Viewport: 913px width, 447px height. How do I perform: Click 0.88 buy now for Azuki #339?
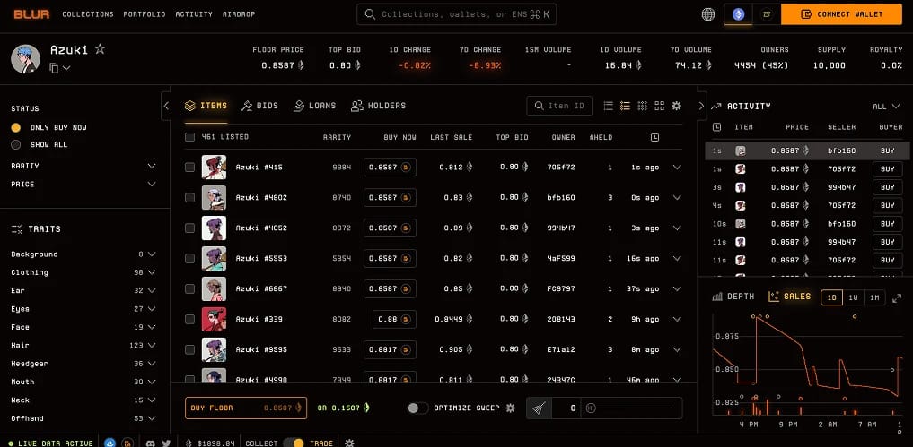[x=394, y=319]
